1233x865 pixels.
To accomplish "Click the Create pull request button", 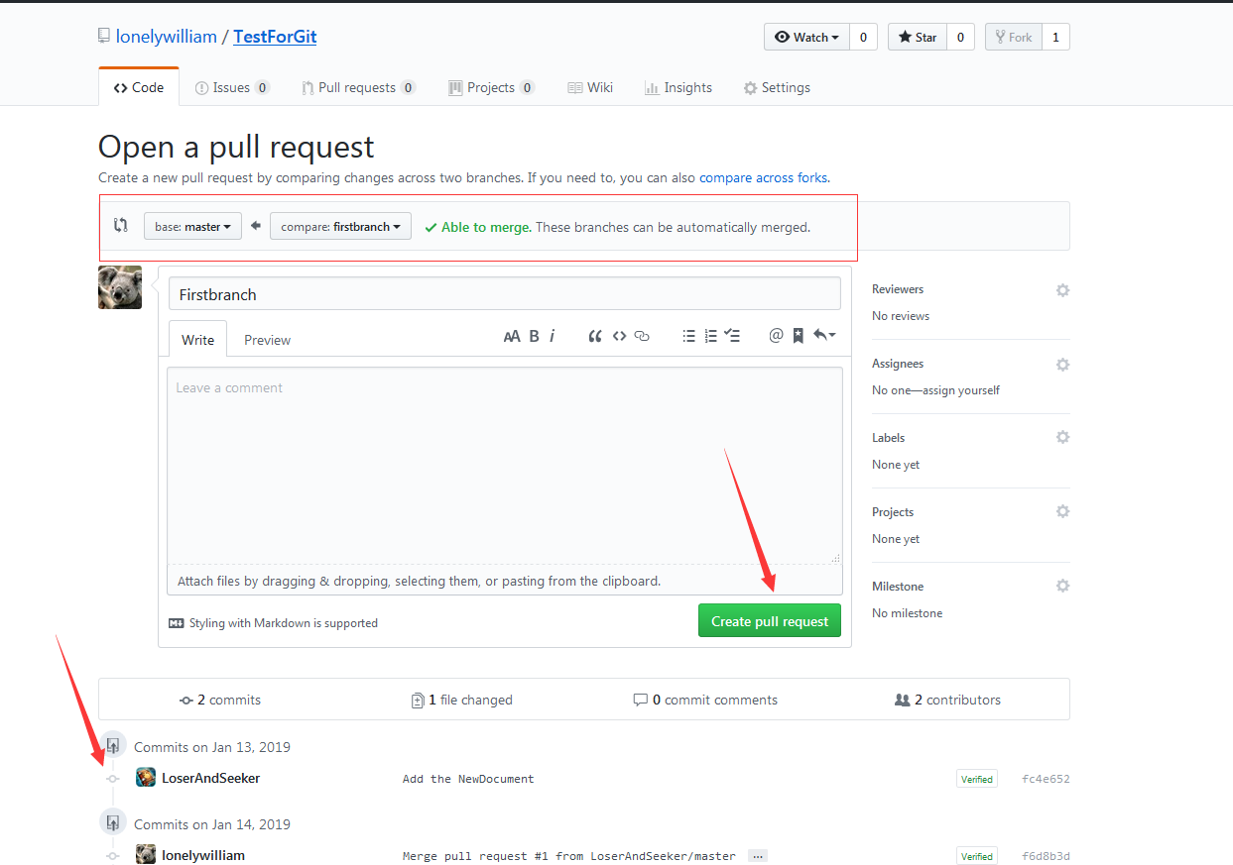I will pyautogui.click(x=770, y=621).
